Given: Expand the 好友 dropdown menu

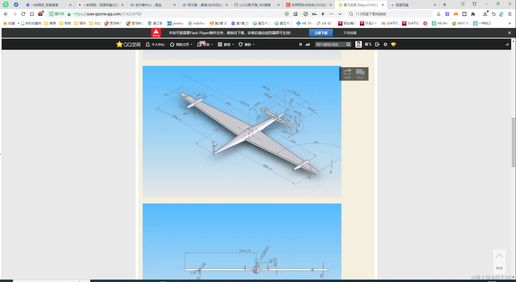Looking at the screenshot, I should tap(205, 45).
